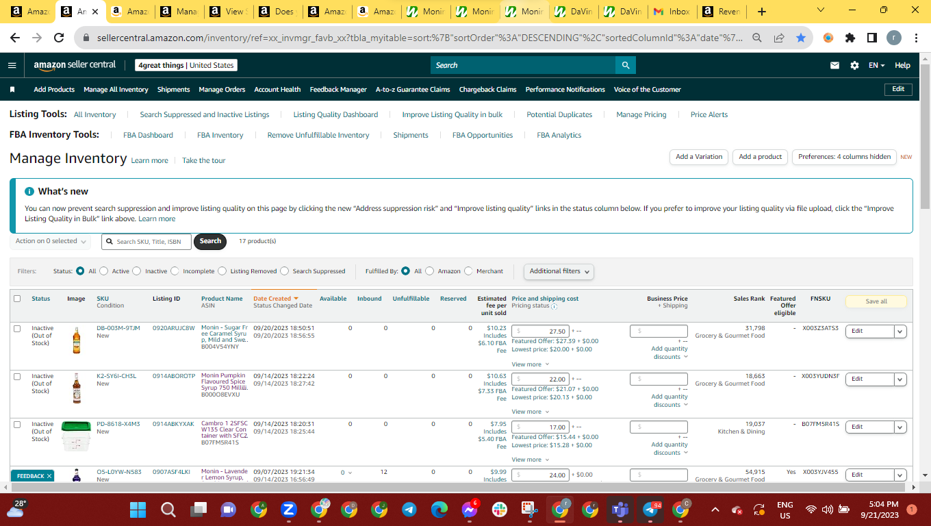Open the FBA Dashboard tool tab

148,135
